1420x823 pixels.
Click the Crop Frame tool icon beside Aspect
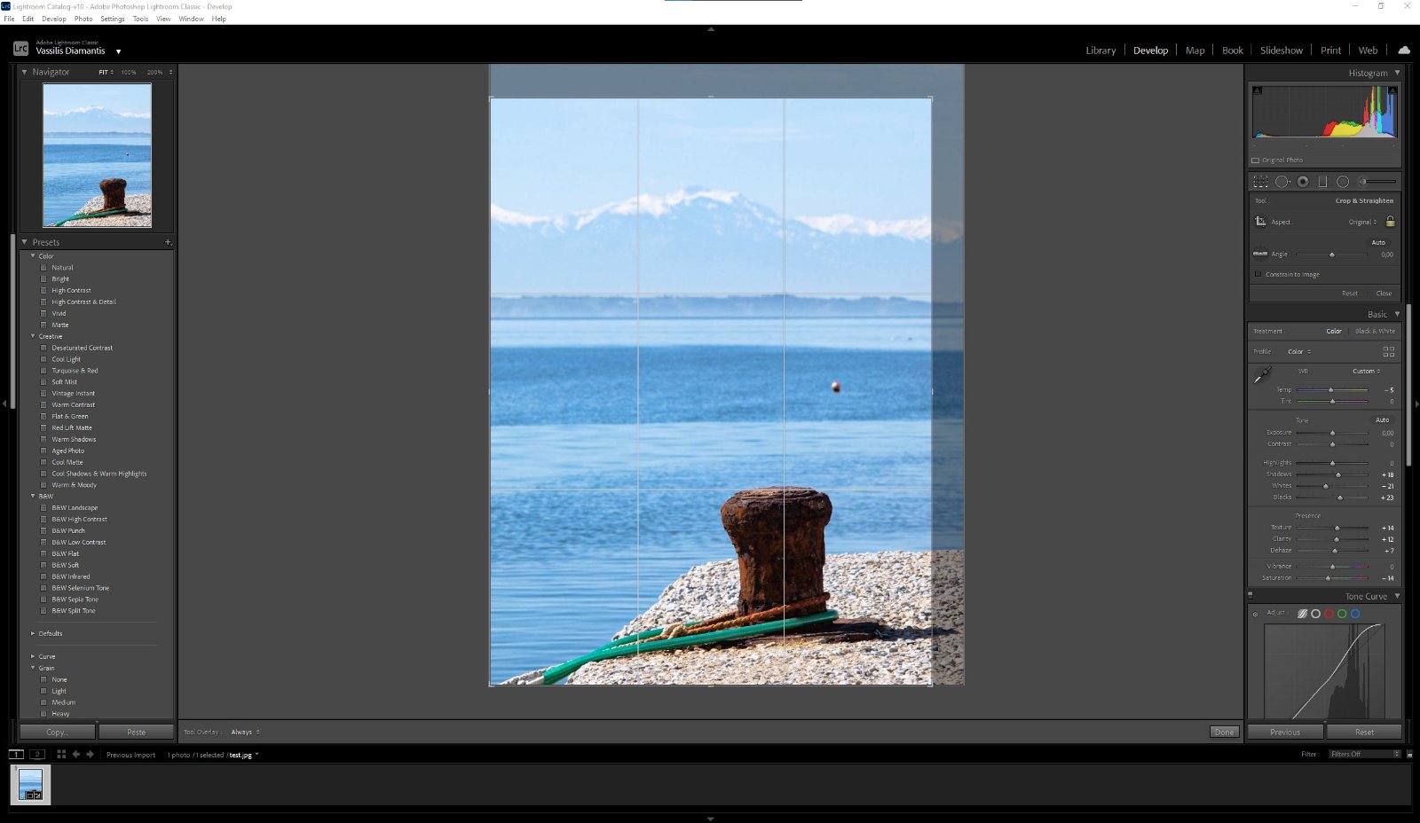(x=1260, y=221)
